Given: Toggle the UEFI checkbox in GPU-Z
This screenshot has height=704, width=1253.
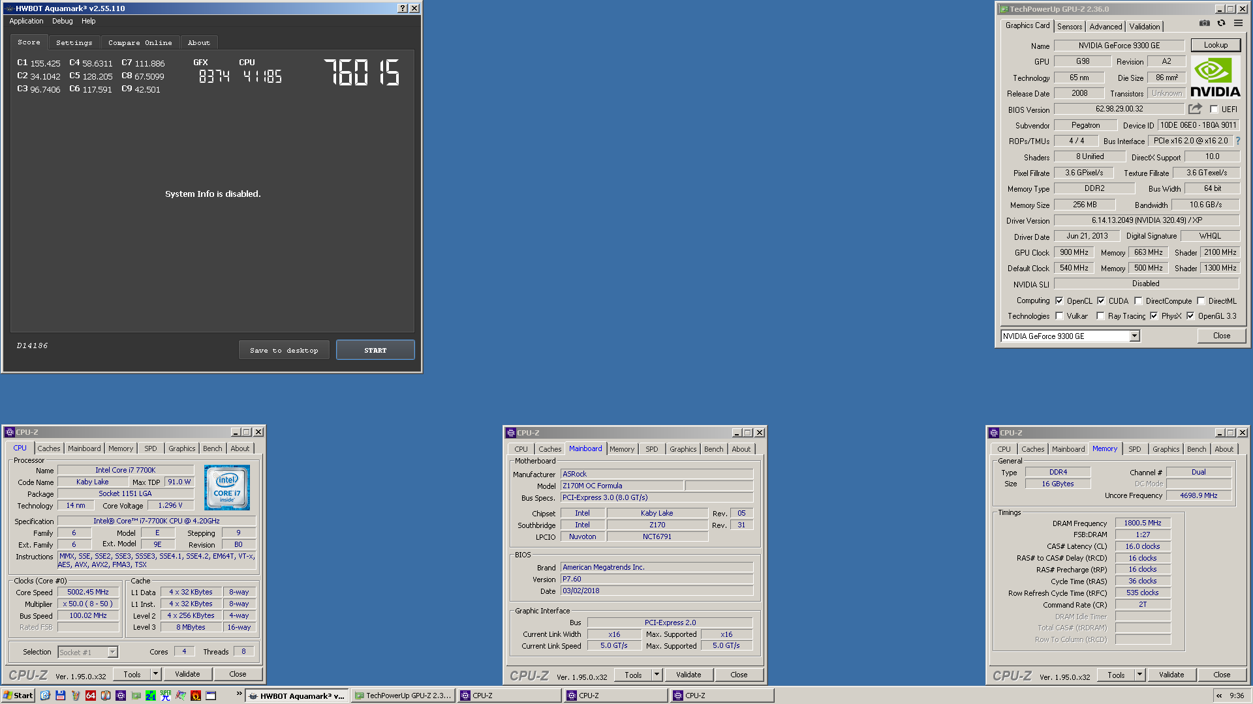Looking at the screenshot, I should point(1214,110).
